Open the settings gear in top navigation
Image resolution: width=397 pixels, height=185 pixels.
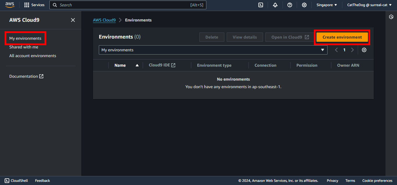pos(304,5)
